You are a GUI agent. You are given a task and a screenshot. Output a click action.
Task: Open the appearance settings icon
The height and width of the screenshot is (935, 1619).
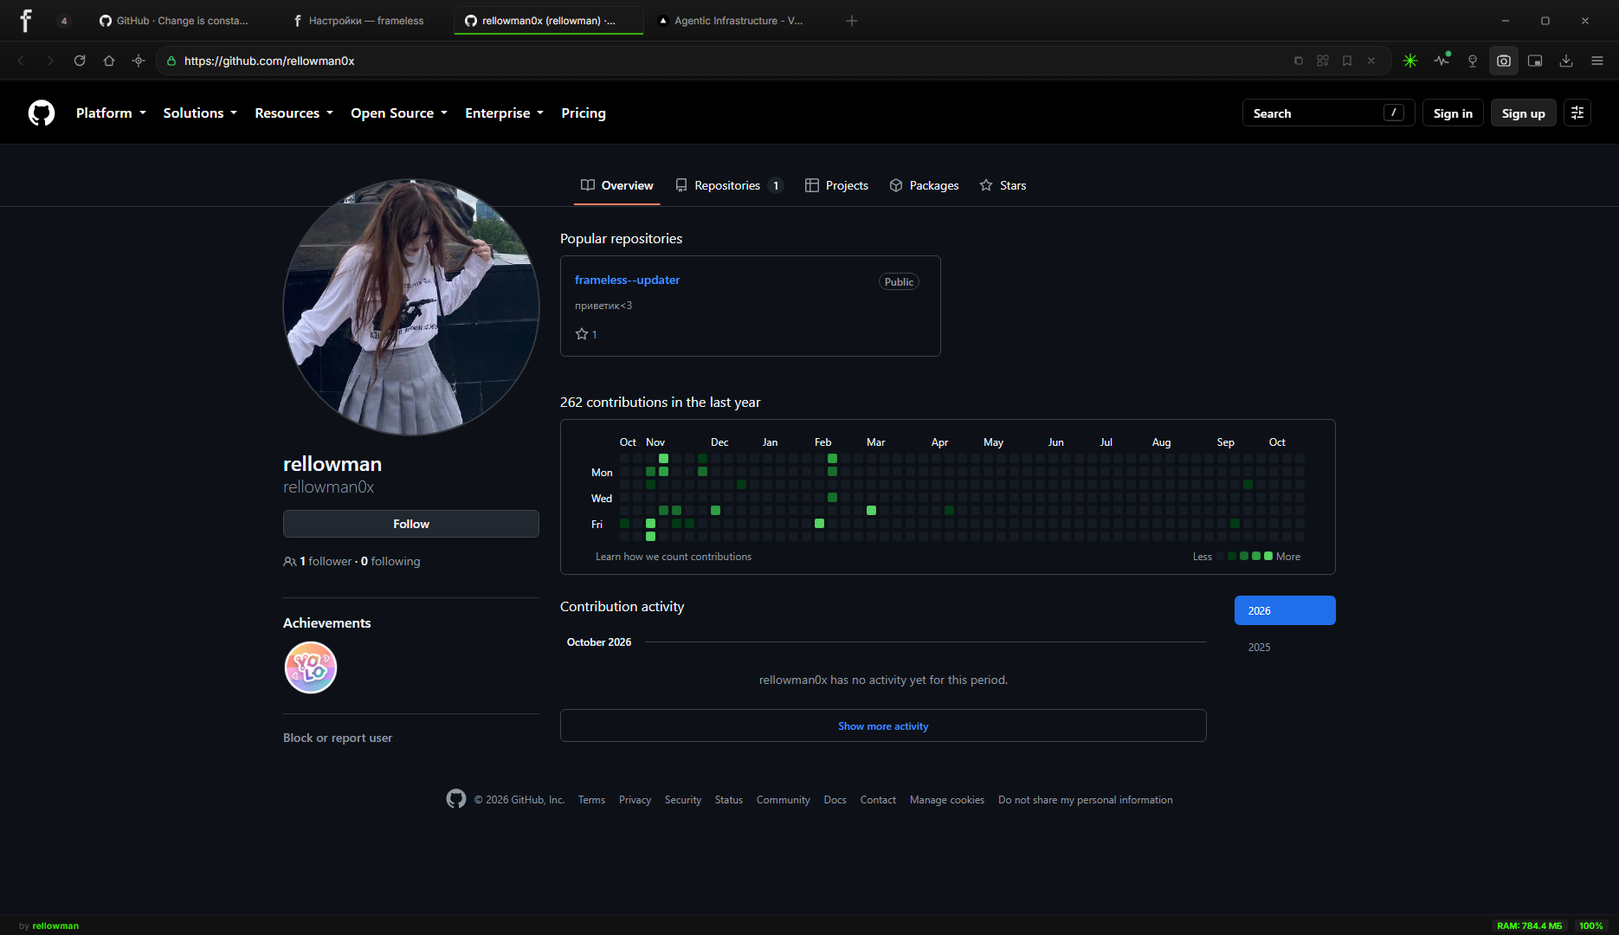pos(1577,113)
